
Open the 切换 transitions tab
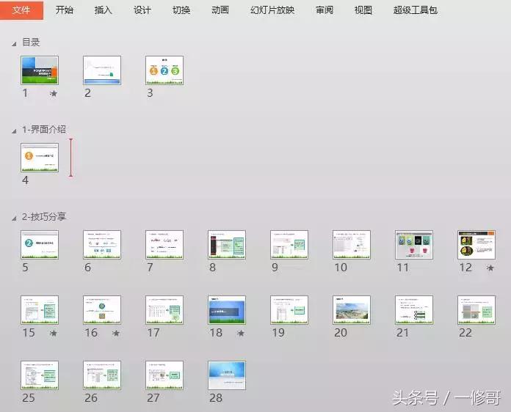(181, 10)
